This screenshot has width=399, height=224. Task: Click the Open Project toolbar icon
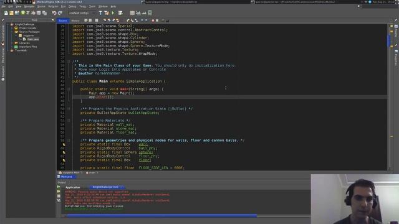[17, 13]
